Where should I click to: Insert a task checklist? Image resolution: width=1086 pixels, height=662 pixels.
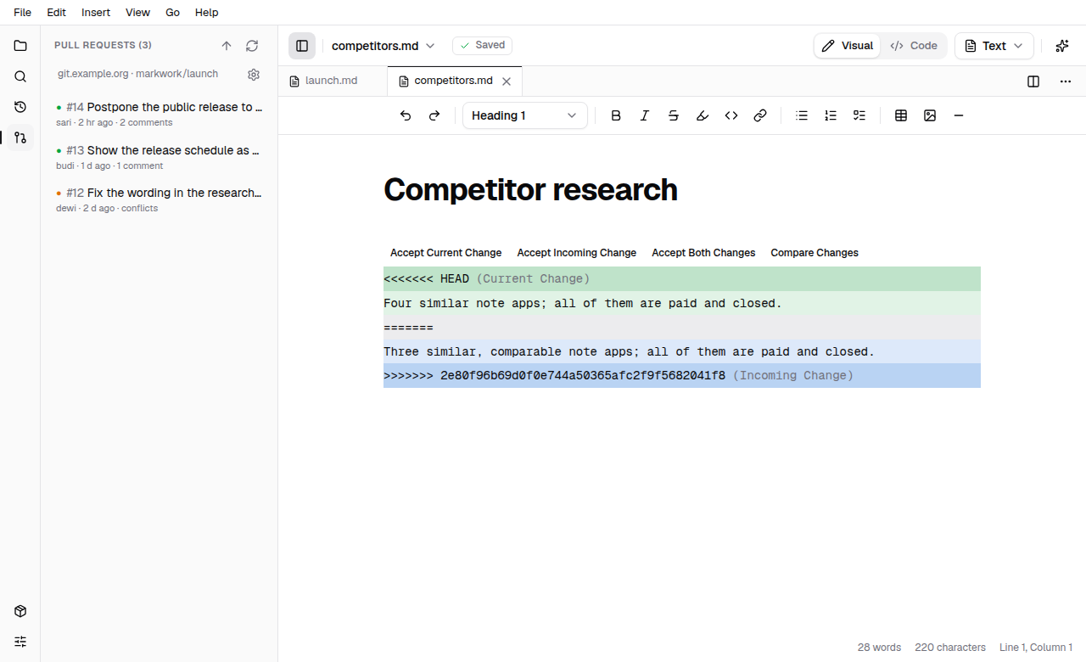pos(859,115)
